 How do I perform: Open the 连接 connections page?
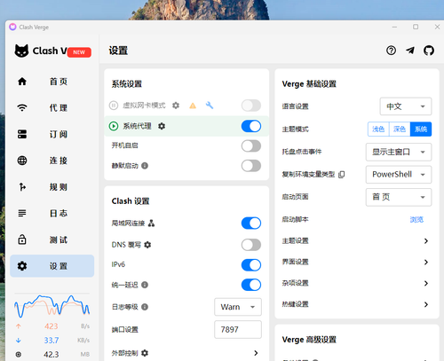coord(52,161)
